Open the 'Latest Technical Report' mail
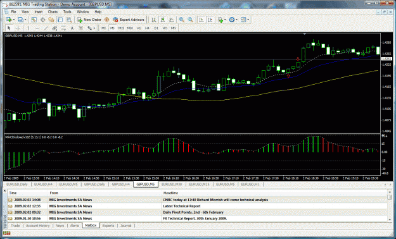 (198, 206)
